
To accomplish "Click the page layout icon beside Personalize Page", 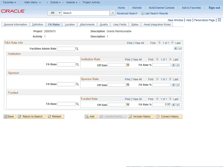I will point(219,20).
